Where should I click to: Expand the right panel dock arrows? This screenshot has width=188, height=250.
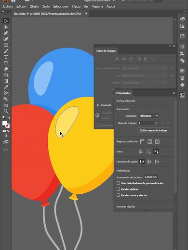click(x=184, y=12)
